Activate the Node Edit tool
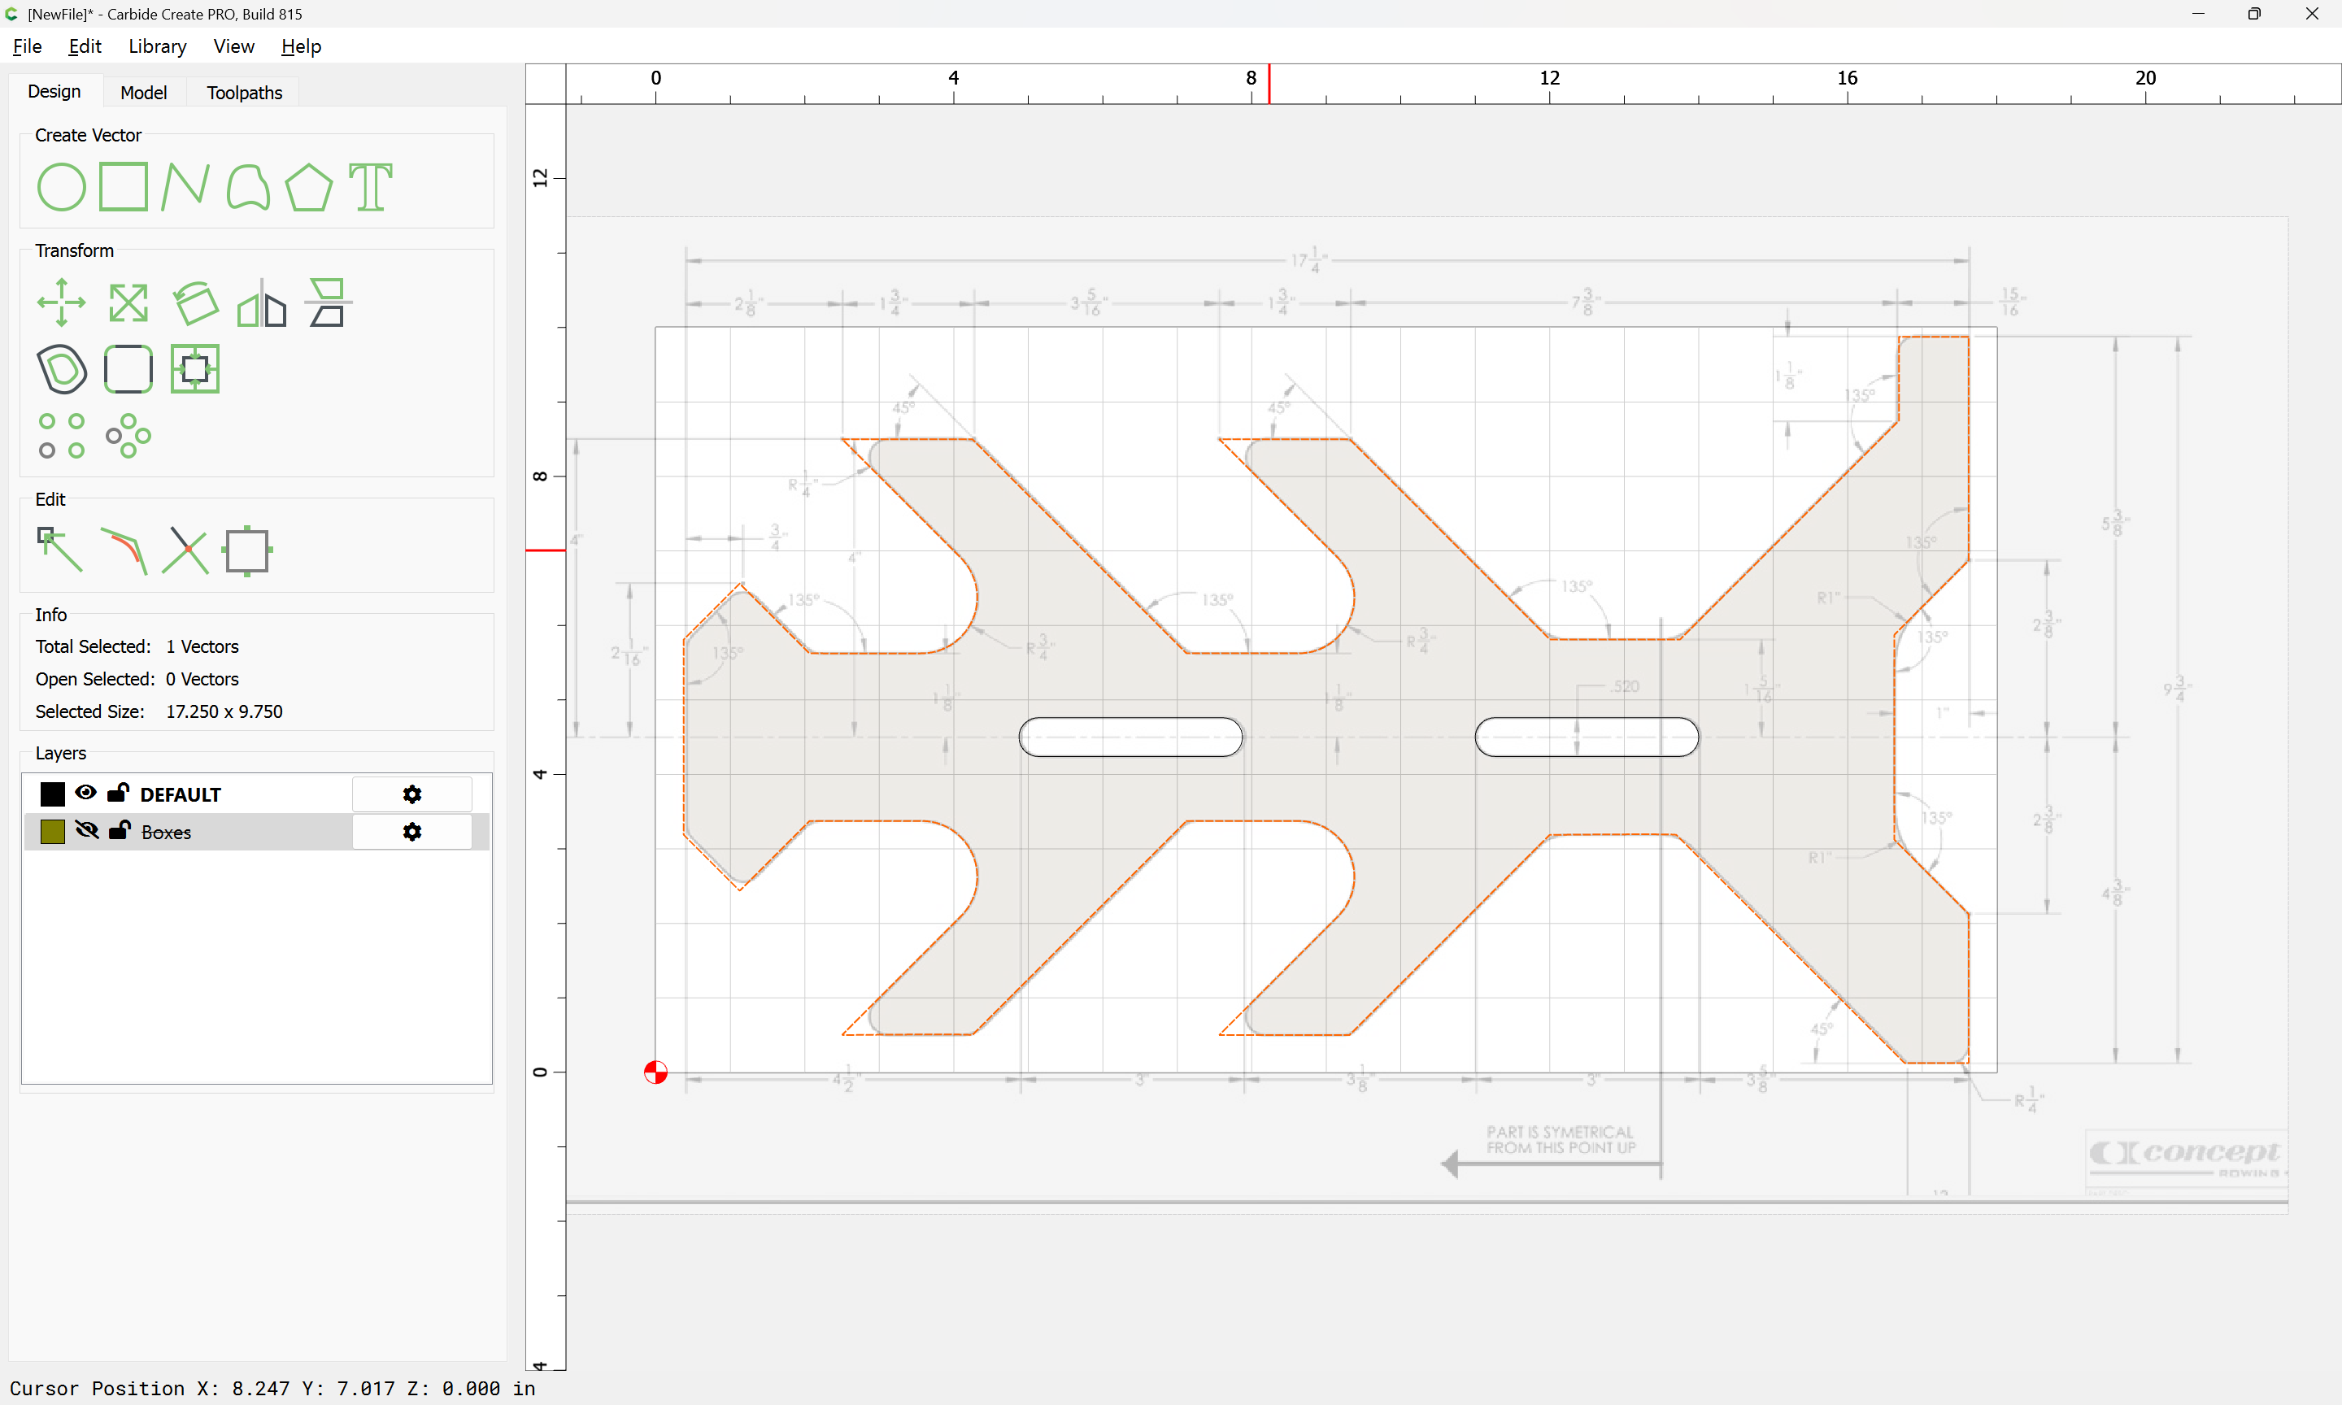 pyautogui.click(x=59, y=550)
